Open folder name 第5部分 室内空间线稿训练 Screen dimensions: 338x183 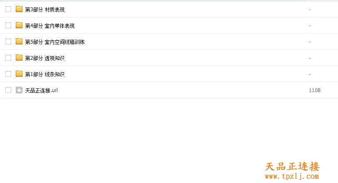tap(55, 42)
